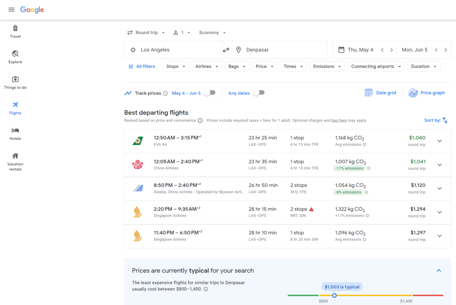The height and width of the screenshot is (305, 456).
Task: Expand the EVA Air flight details
Action: point(440,141)
